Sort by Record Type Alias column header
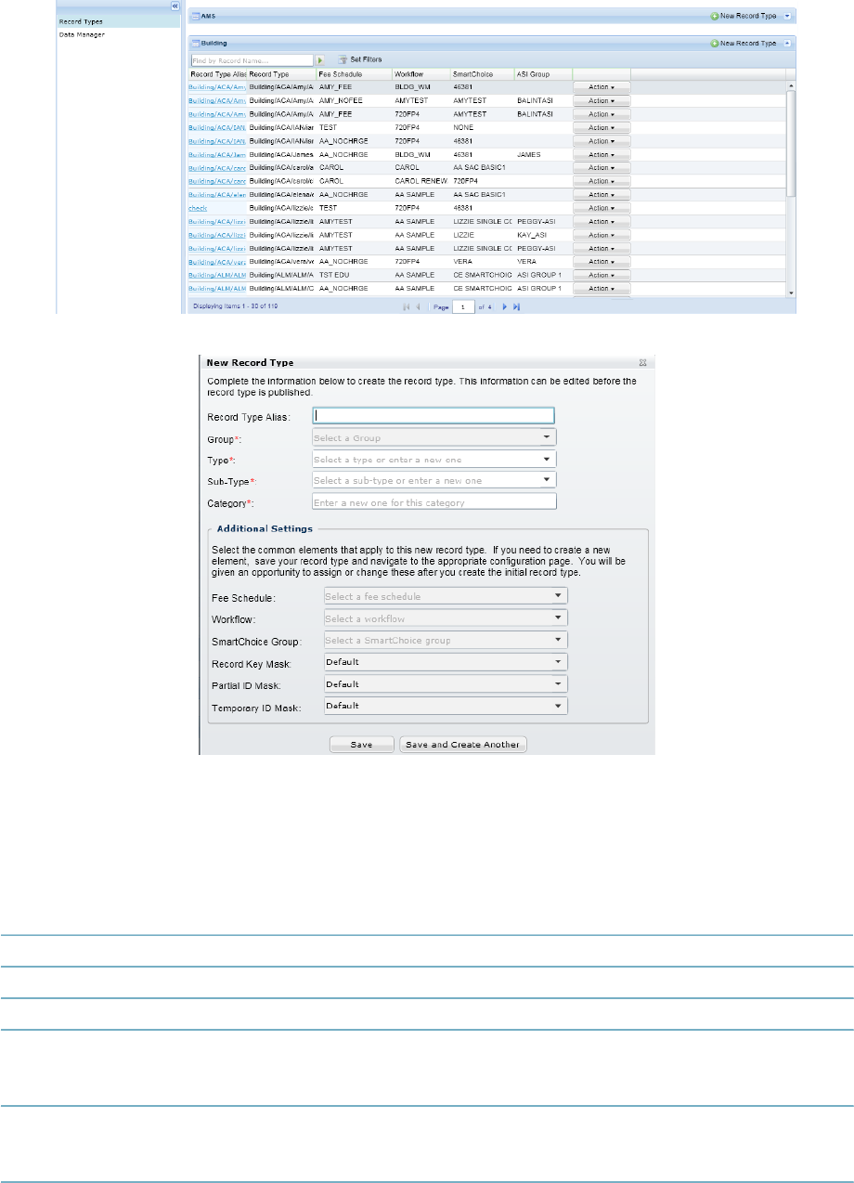Image resolution: width=854 pixels, height=1183 pixels. click(x=217, y=73)
